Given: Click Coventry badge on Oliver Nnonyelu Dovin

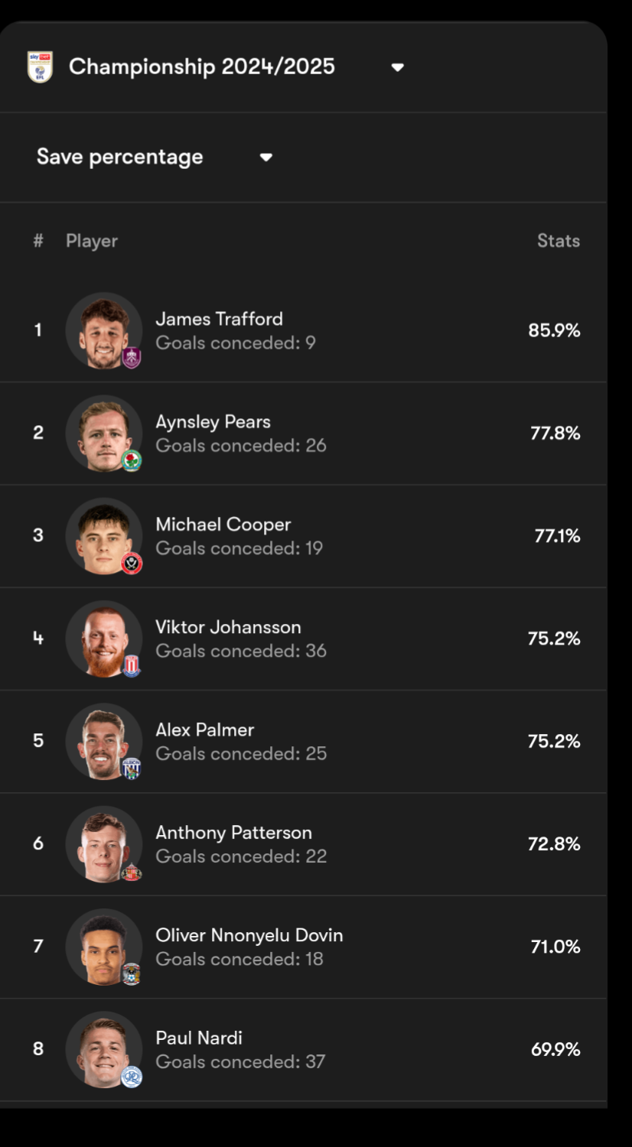Looking at the screenshot, I should tap(132, 974).
